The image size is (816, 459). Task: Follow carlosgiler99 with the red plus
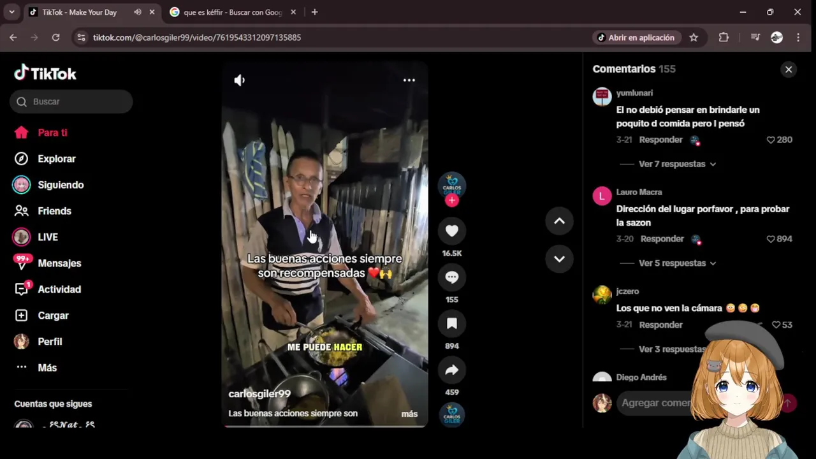452,200
